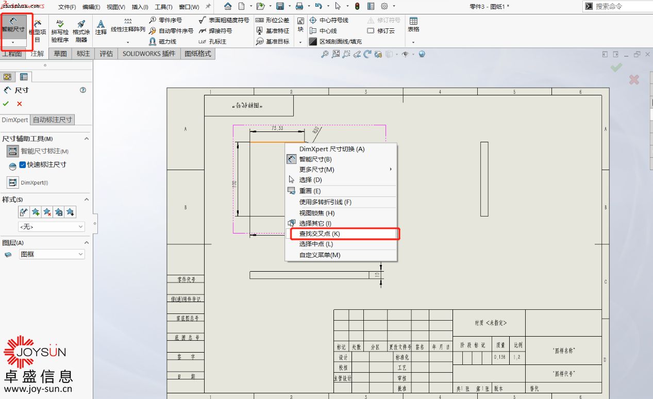The height and width of the screenshot is (399, 653).
Task: Open the 图层 图框 layer dropdown
Action: [52, 254]
